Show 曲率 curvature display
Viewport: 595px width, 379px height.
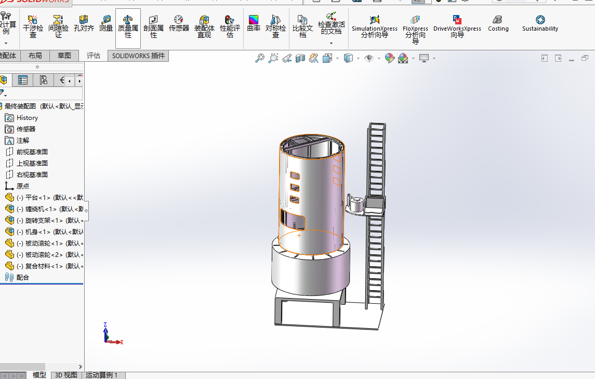254,24
